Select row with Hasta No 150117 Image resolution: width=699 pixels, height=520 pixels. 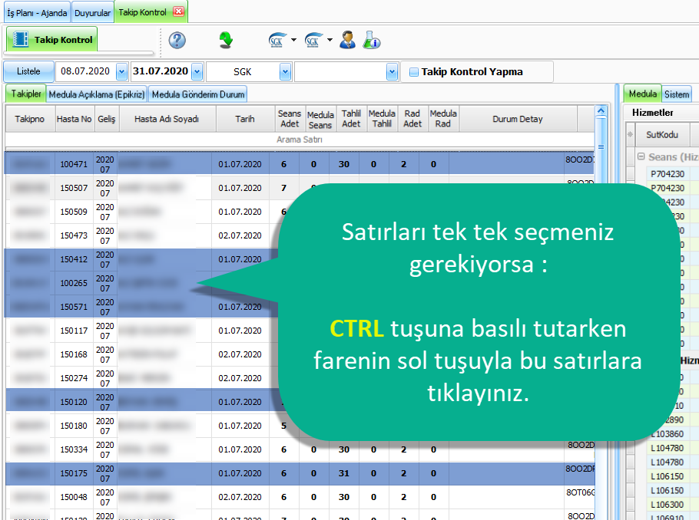[300, 331]
